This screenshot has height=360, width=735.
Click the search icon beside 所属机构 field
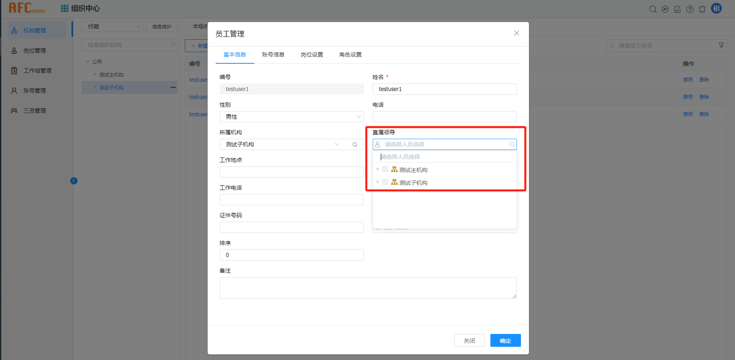[x=355, y=145]
